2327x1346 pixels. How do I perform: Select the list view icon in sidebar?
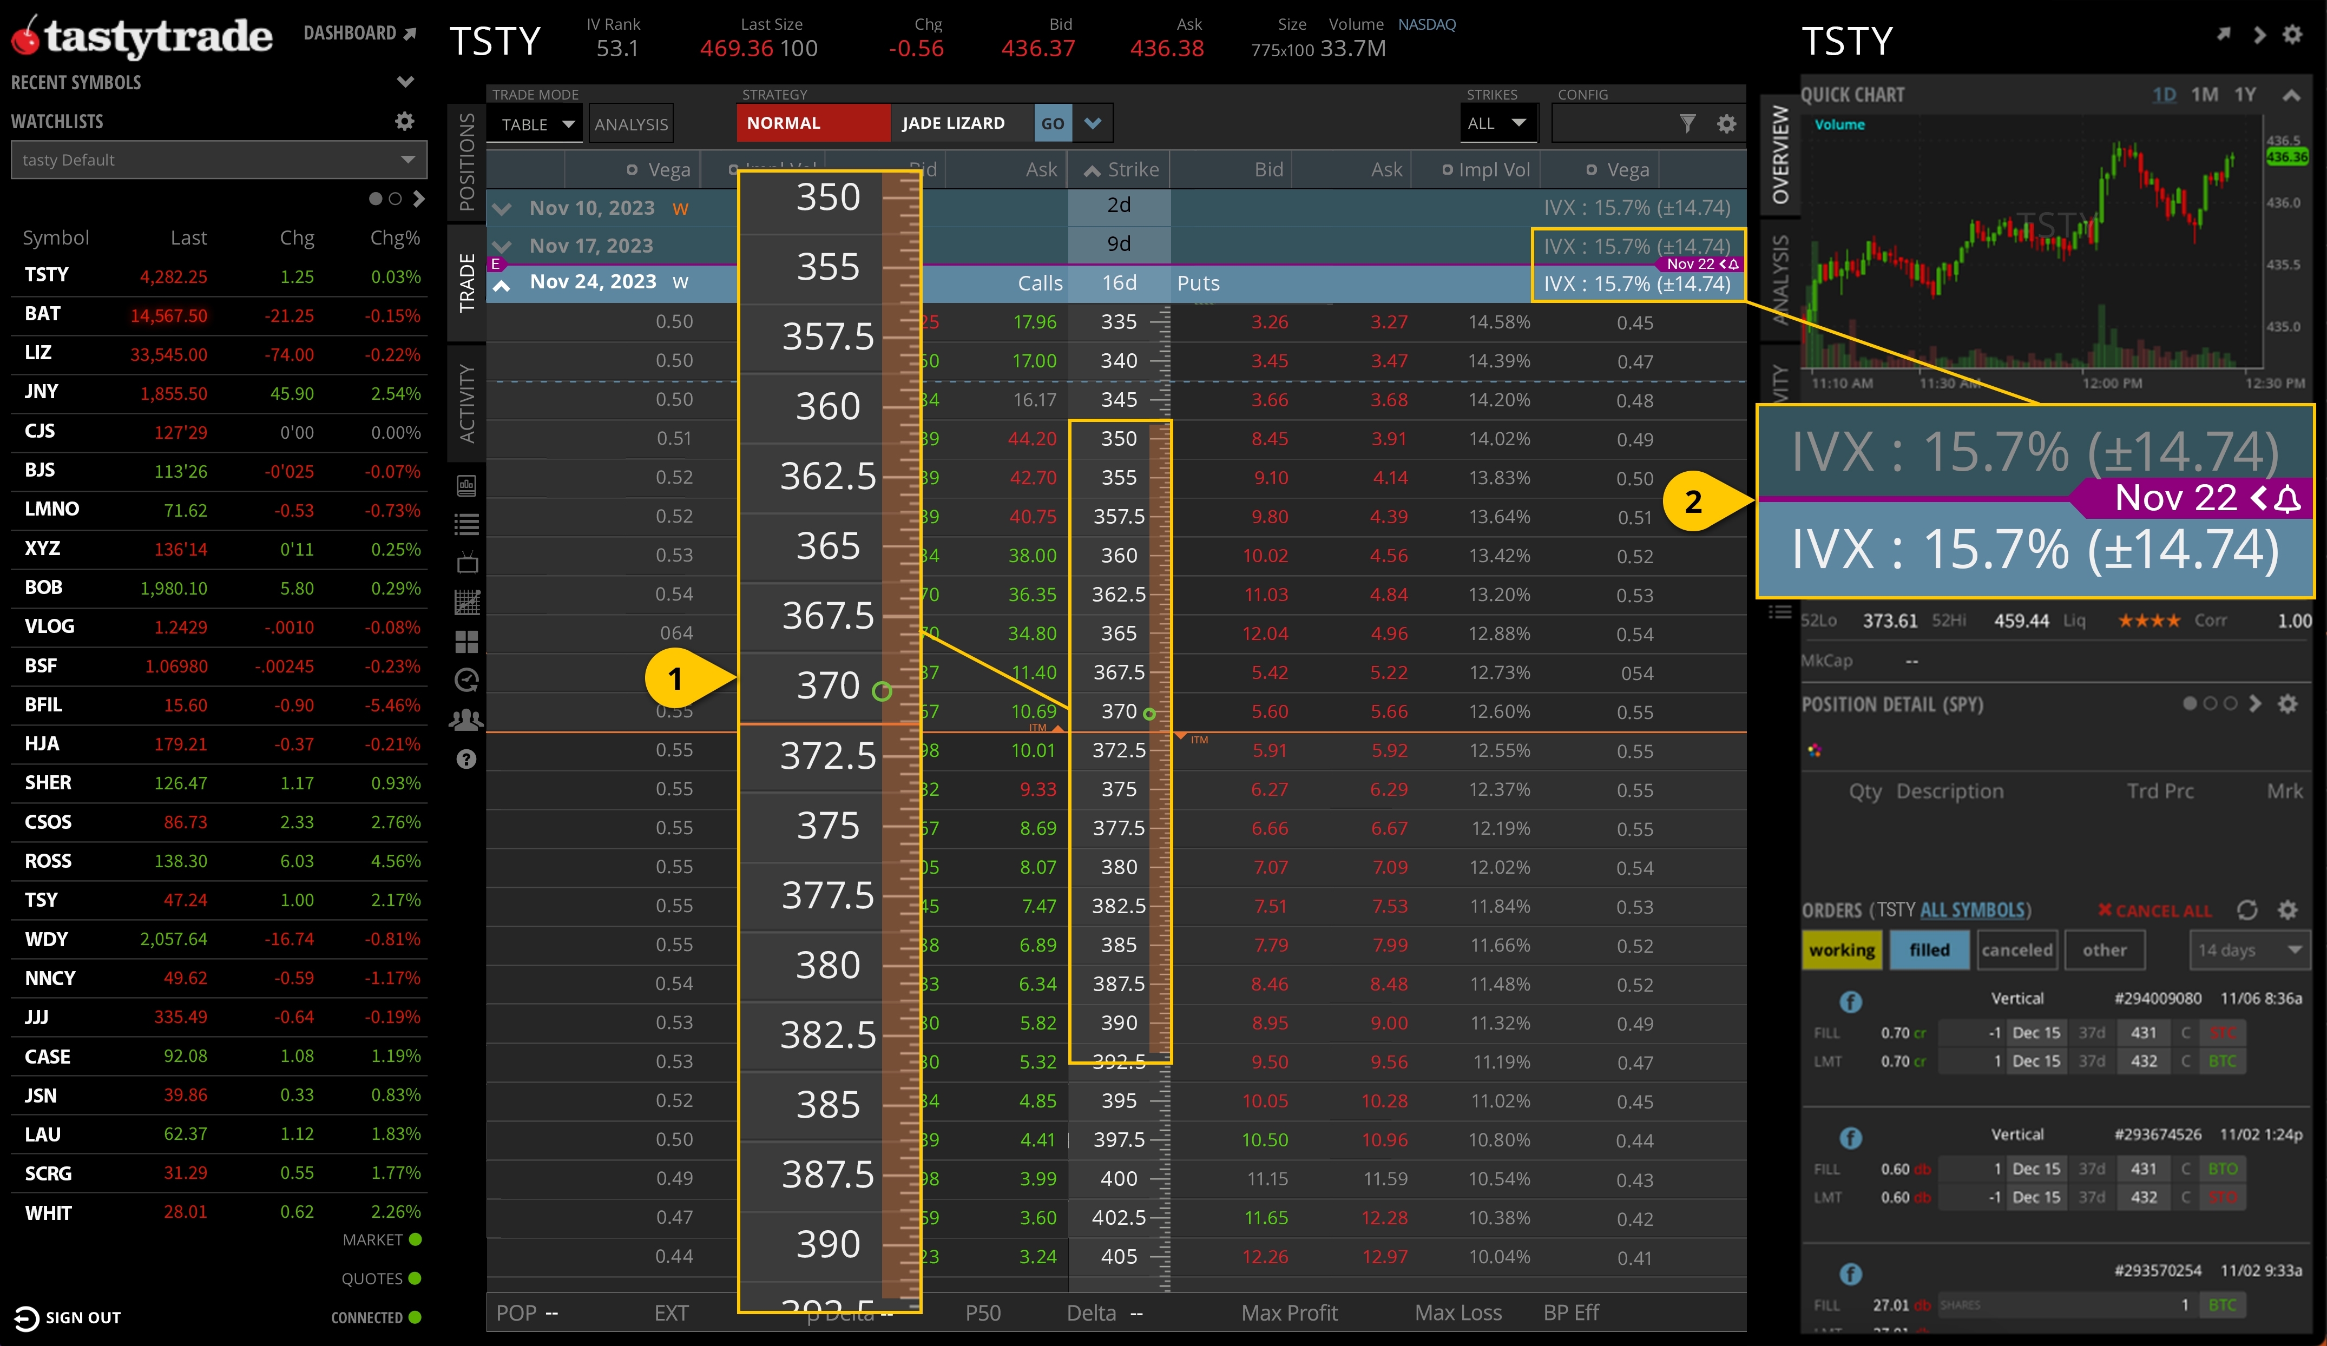[x=467, y=524]
